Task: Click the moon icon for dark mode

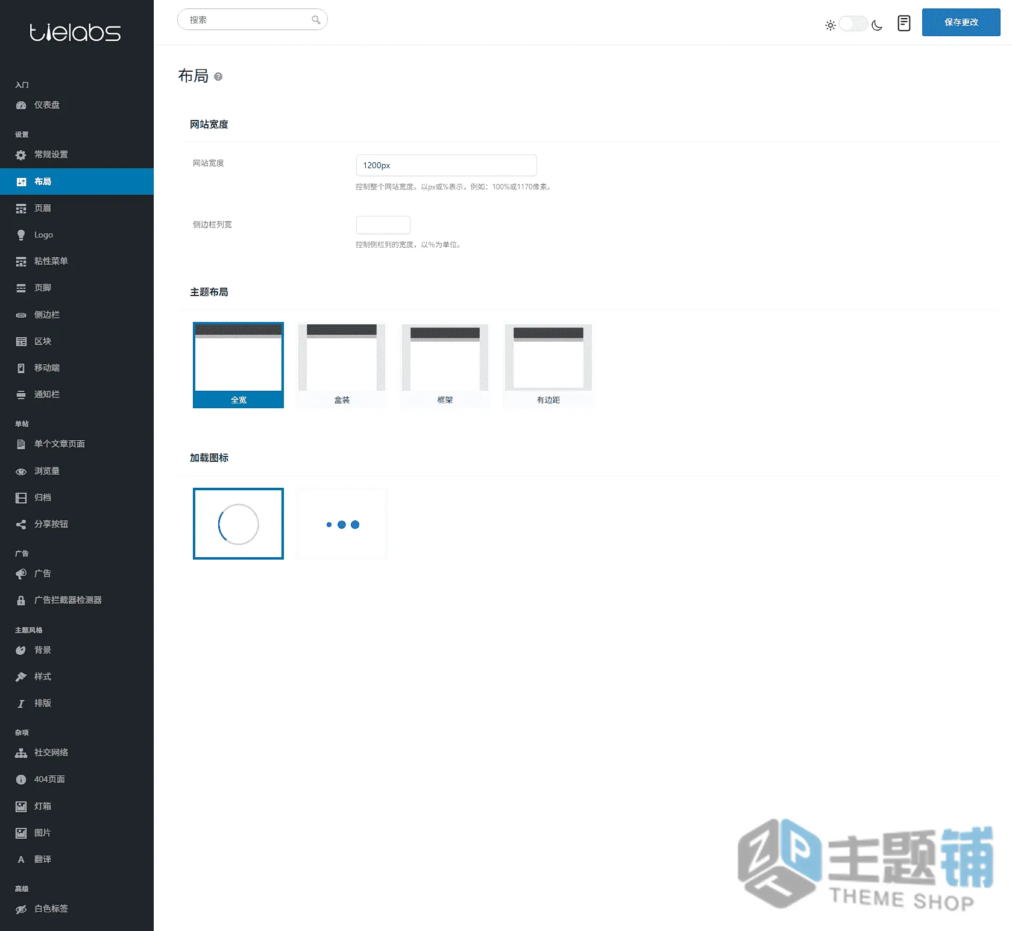Action: click(877, 25)
